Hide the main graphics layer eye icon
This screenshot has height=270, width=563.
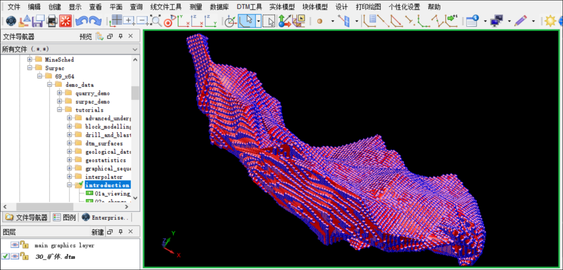tap(15, 245)
